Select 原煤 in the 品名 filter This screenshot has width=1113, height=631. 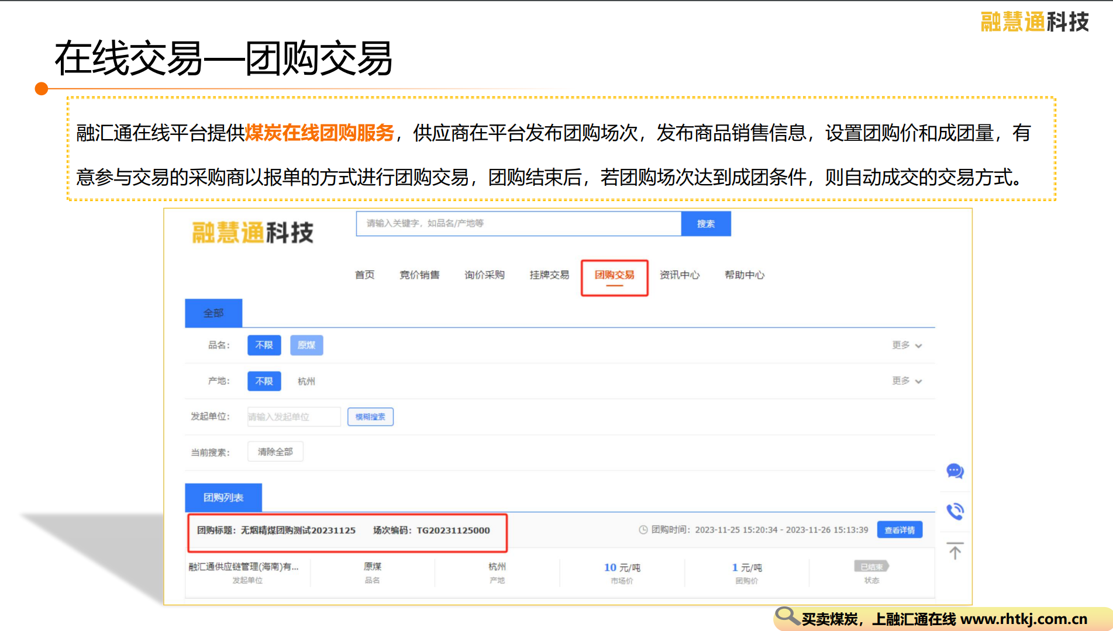point(306,345)
